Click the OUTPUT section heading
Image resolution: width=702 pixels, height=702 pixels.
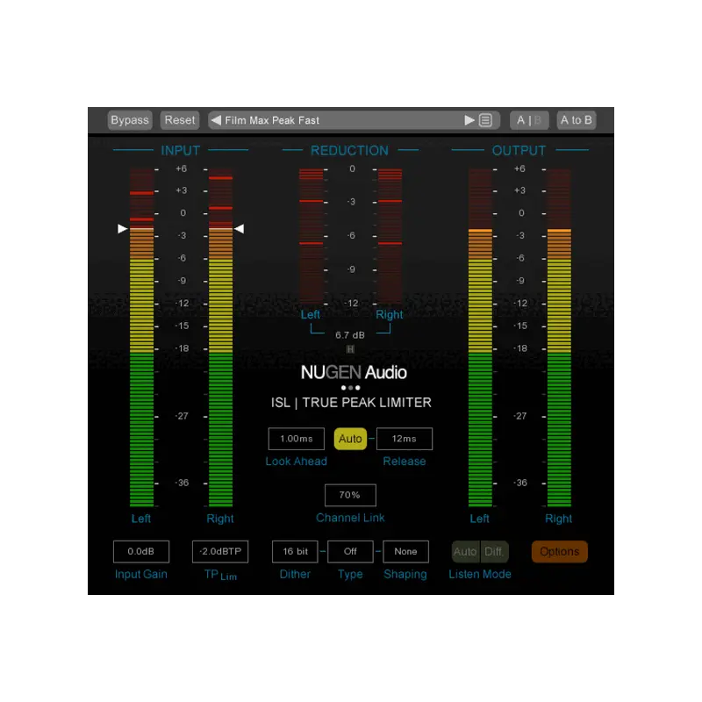pyautogui.click(x=519, y=150)
